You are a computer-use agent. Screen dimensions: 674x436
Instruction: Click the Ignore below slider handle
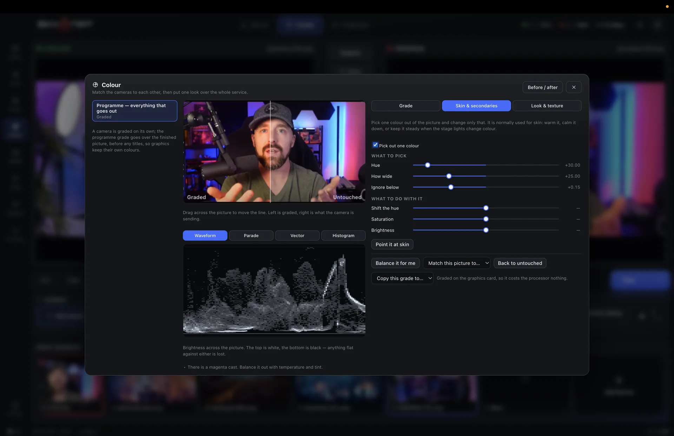pos(451,187)
